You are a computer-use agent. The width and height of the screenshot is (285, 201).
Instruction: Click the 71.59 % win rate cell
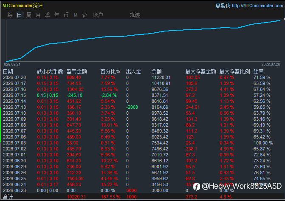262,77
